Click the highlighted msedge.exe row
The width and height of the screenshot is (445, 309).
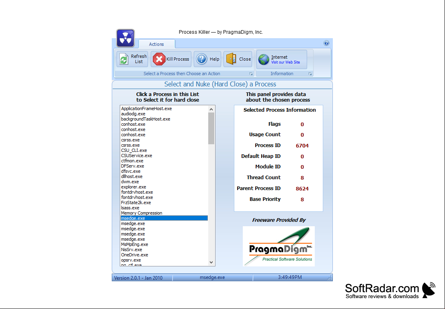click(x=164, y=218)
